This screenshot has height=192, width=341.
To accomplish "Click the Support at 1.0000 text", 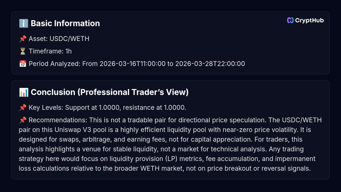I will tap(89, 108).
